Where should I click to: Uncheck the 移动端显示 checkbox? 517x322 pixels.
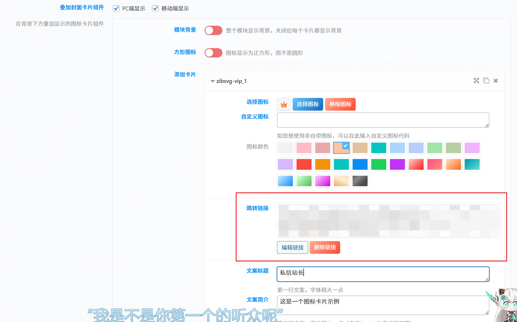(x=155, y=8)
